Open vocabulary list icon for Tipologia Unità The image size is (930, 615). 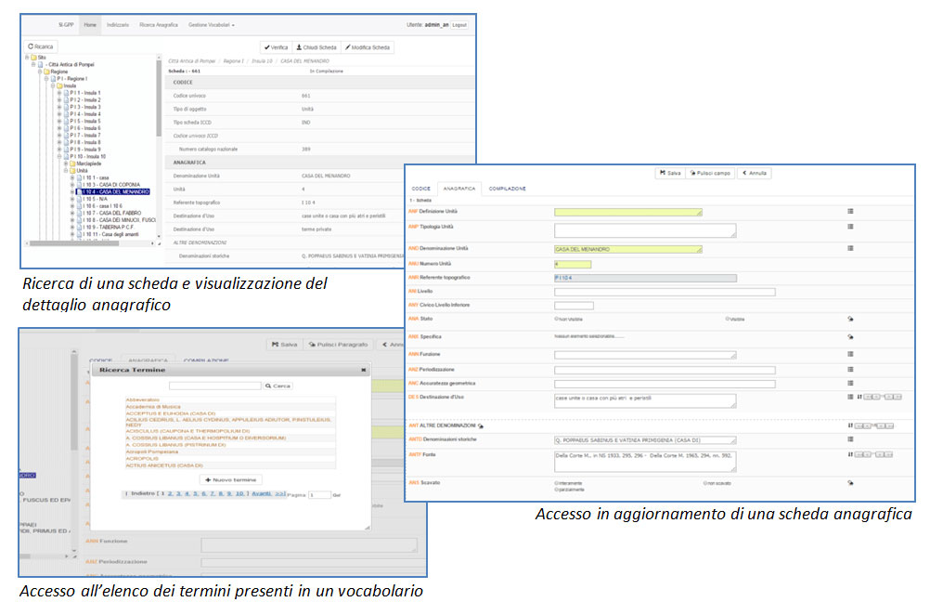(x=850, y=227)
